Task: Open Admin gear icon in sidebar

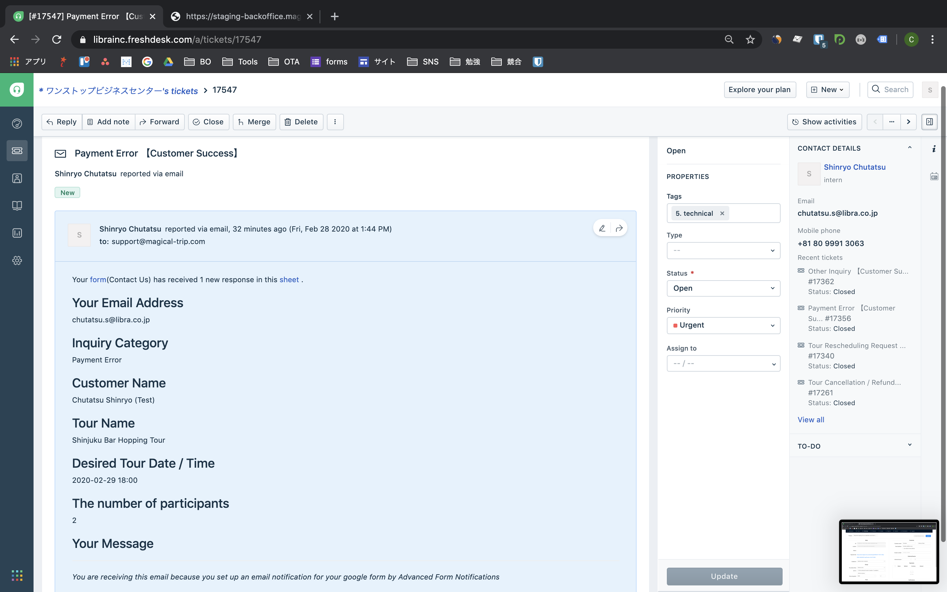Action: coord(17,260)
